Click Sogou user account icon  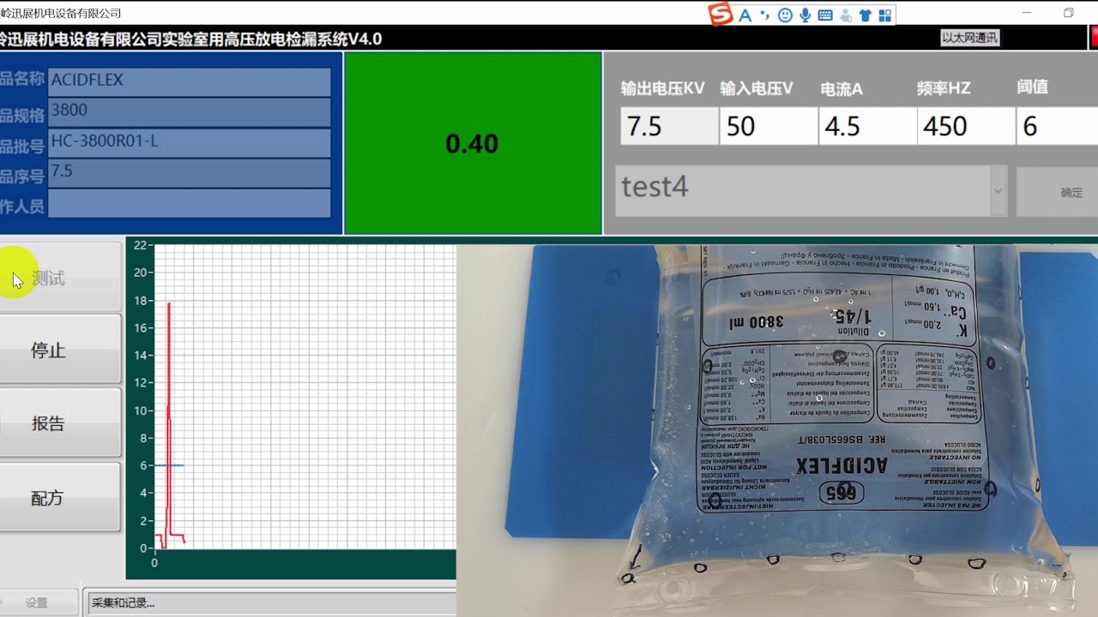[x=846, y=15]
